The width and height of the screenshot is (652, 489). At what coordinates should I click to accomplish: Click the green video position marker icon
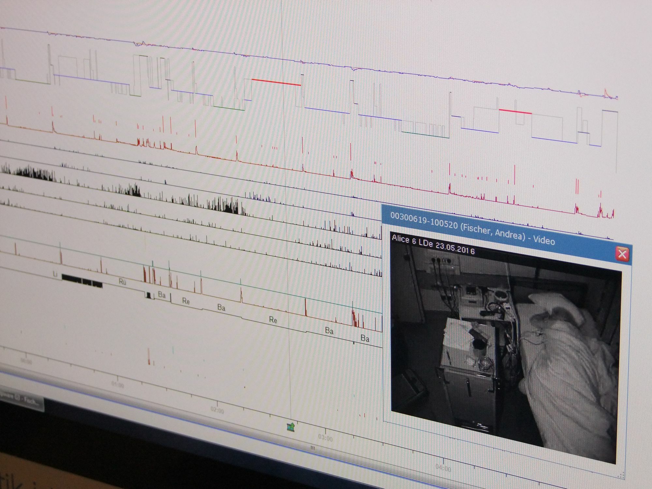pos(290,426)
